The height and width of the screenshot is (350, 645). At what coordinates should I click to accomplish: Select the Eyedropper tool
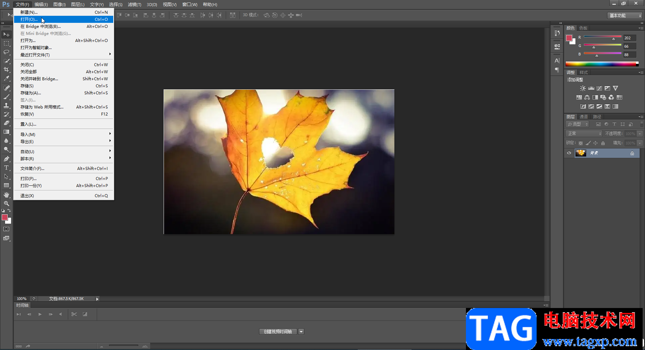(6, 79)
